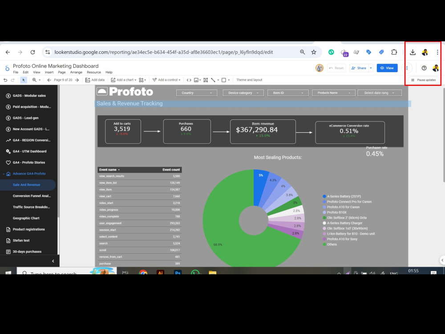This screenshot has height=334, width=445.
Task: Open the Select date range control
Action: click(x=380, y=93)
